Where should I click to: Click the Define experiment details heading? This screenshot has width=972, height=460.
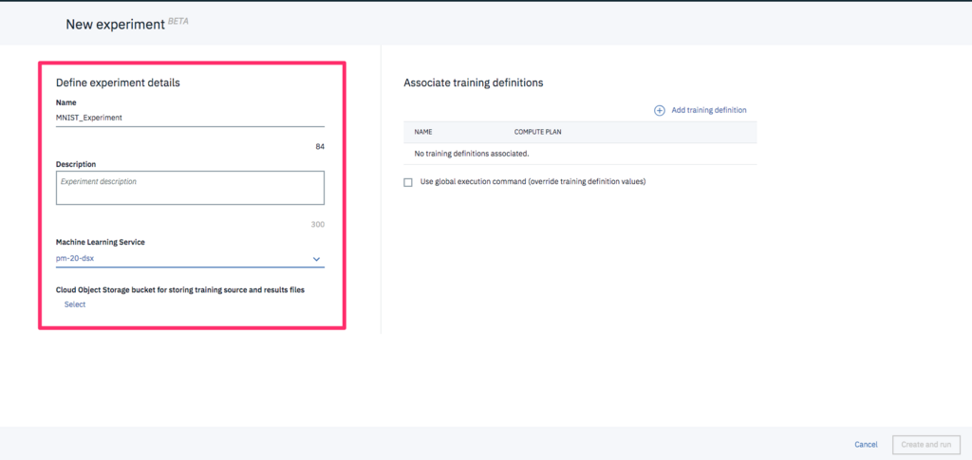(118, 83)
